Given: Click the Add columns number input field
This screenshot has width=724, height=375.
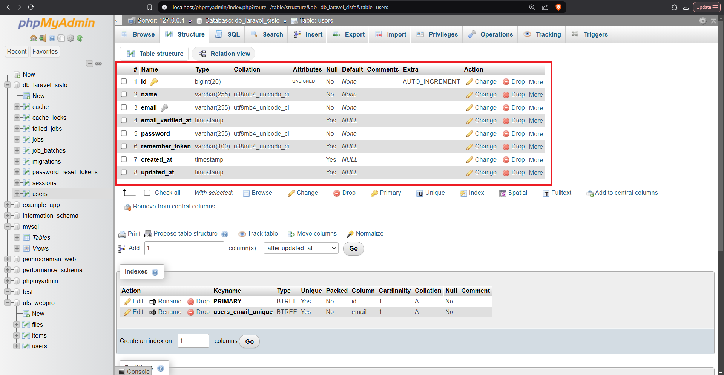Looking at the screenshot, I should click(x=184, y=248).
